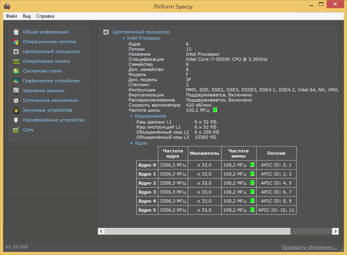Open Общая информация section
The image size is (347, 255).
(46, 32)
